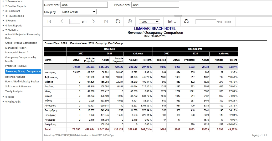Click the 665.611 August revenue cell
Image resolution: width=272 pixels, height=141 pixels.
105,106
